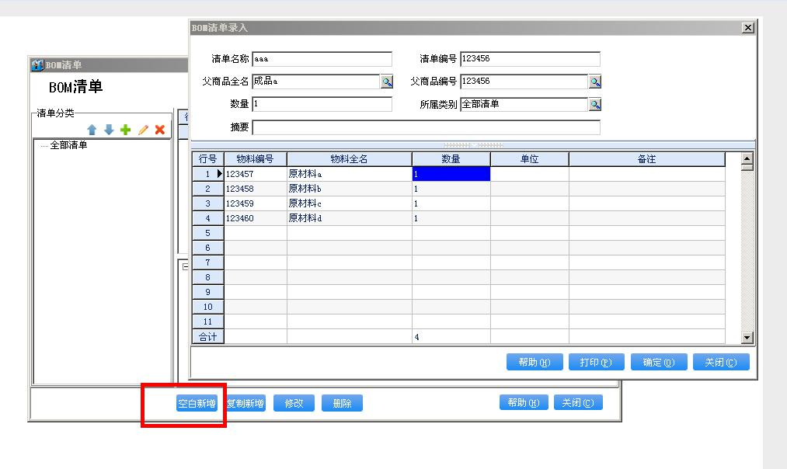Click the 空白新增 button

(x=197, y=404)
